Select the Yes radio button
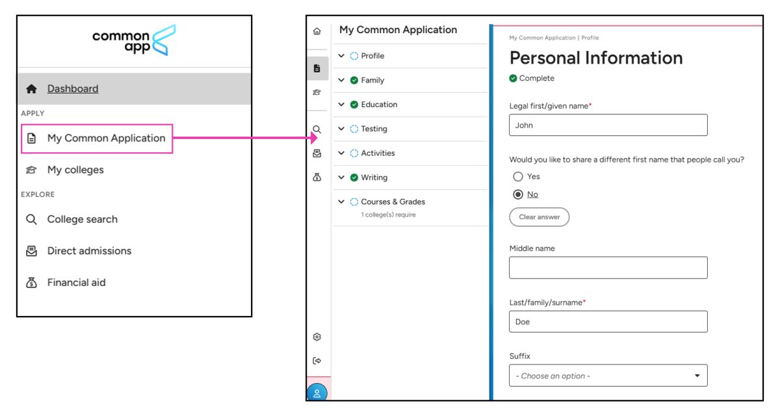This screenshot has height=418, width=780. coord(518,176)
